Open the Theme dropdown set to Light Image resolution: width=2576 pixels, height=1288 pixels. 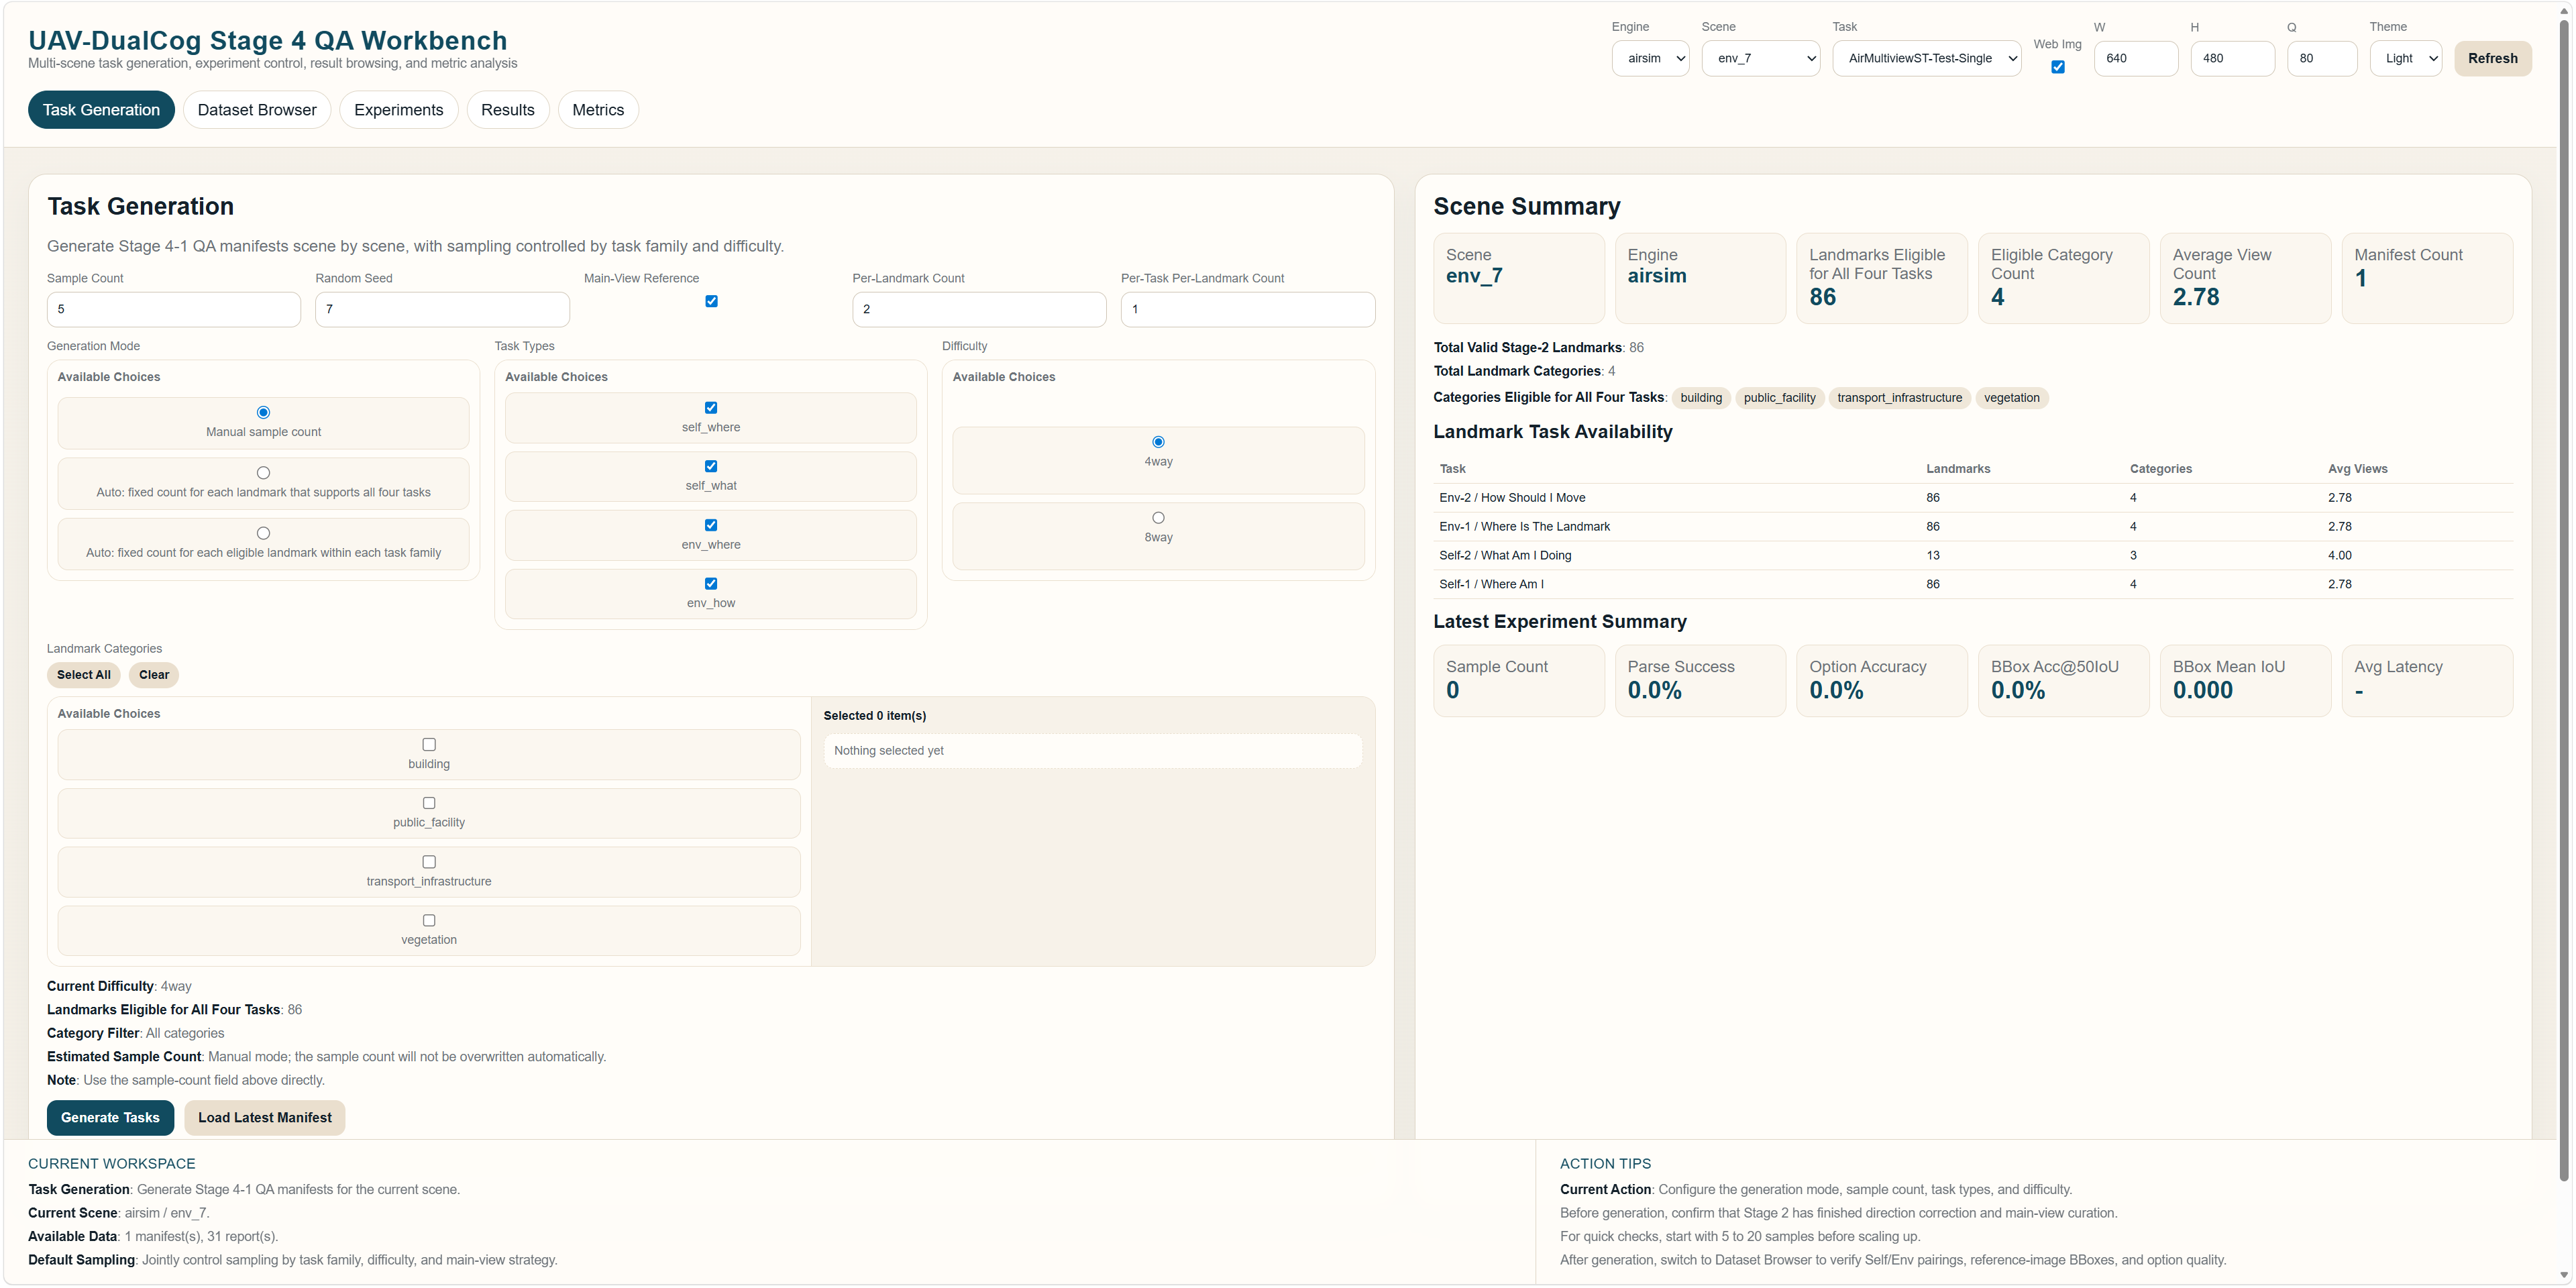point(2406,58)
